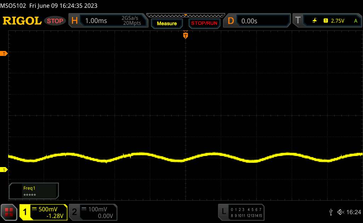The height and width of the screenshot is (223, 363).
Task: Click the 20Mpts memory depth readout
Action: click(132, 23)
